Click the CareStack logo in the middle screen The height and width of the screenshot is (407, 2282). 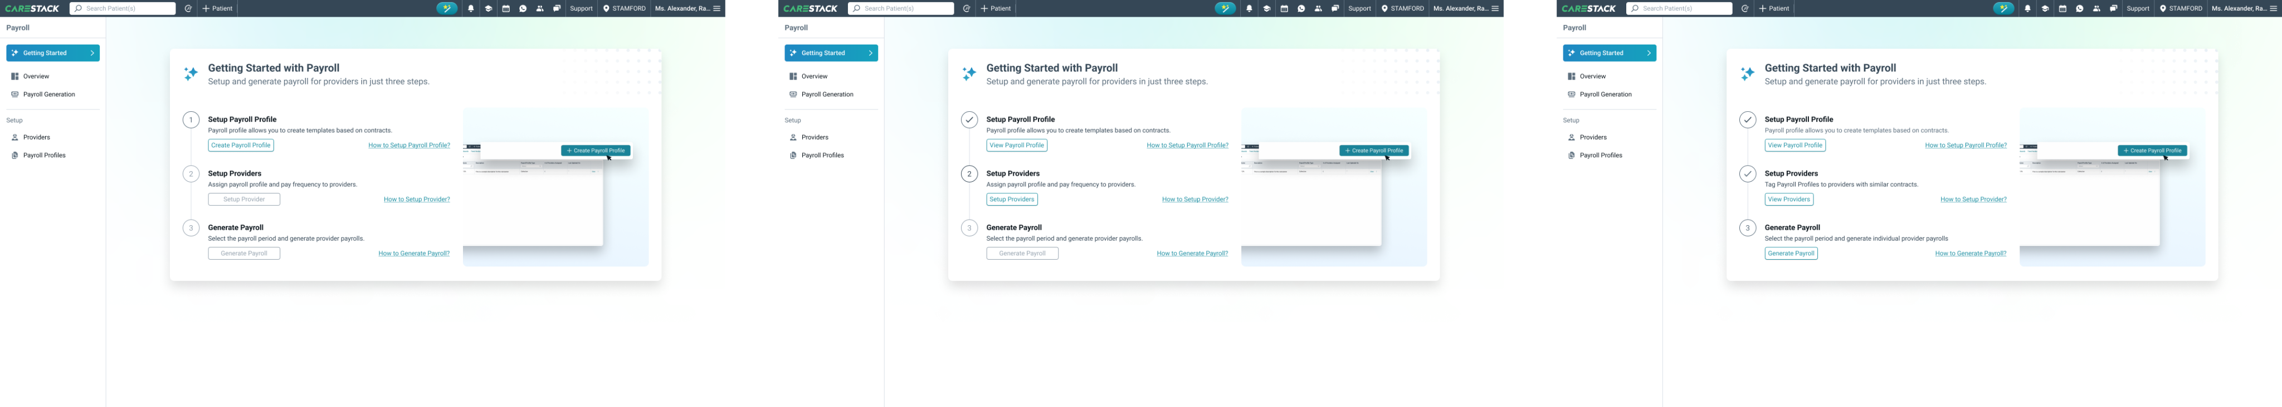pos(811,8)
